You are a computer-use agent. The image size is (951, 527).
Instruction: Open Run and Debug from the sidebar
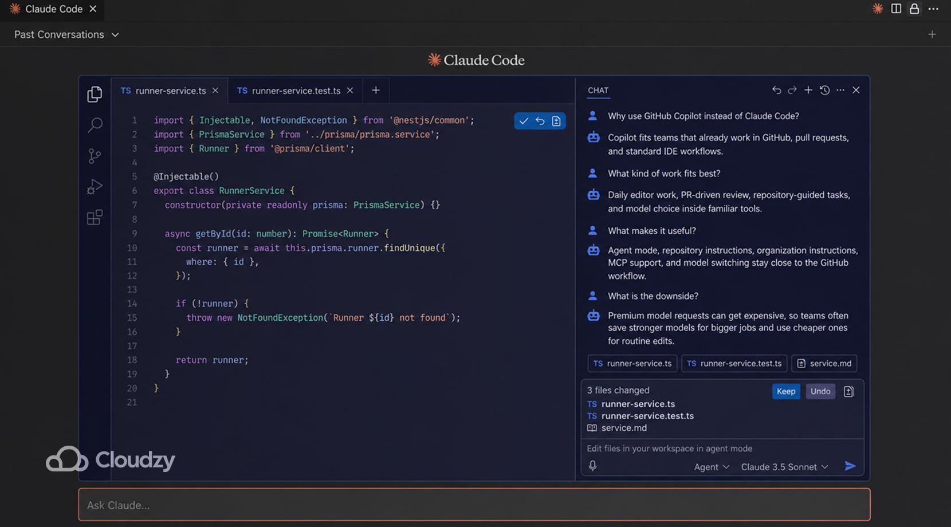(x=94, y=186)
